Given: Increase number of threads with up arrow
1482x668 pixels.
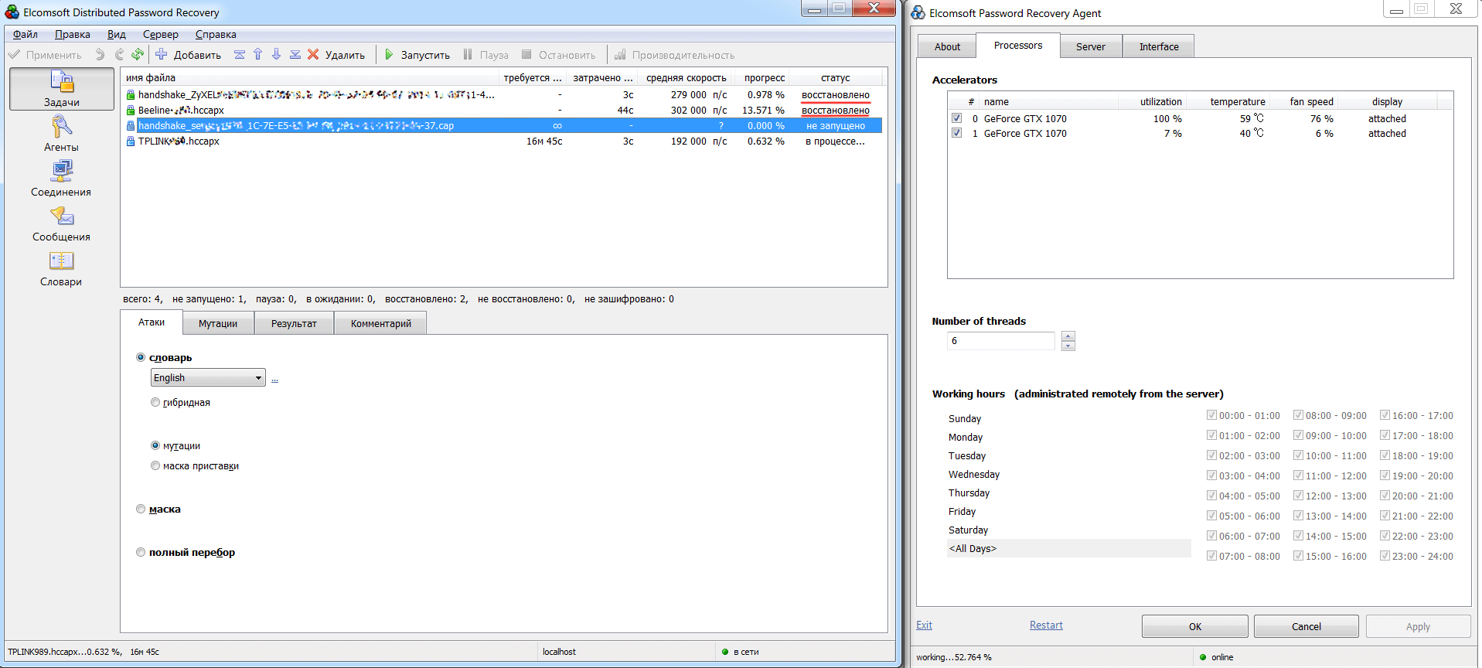Looking at the screenshot, I should [1068, 336].
